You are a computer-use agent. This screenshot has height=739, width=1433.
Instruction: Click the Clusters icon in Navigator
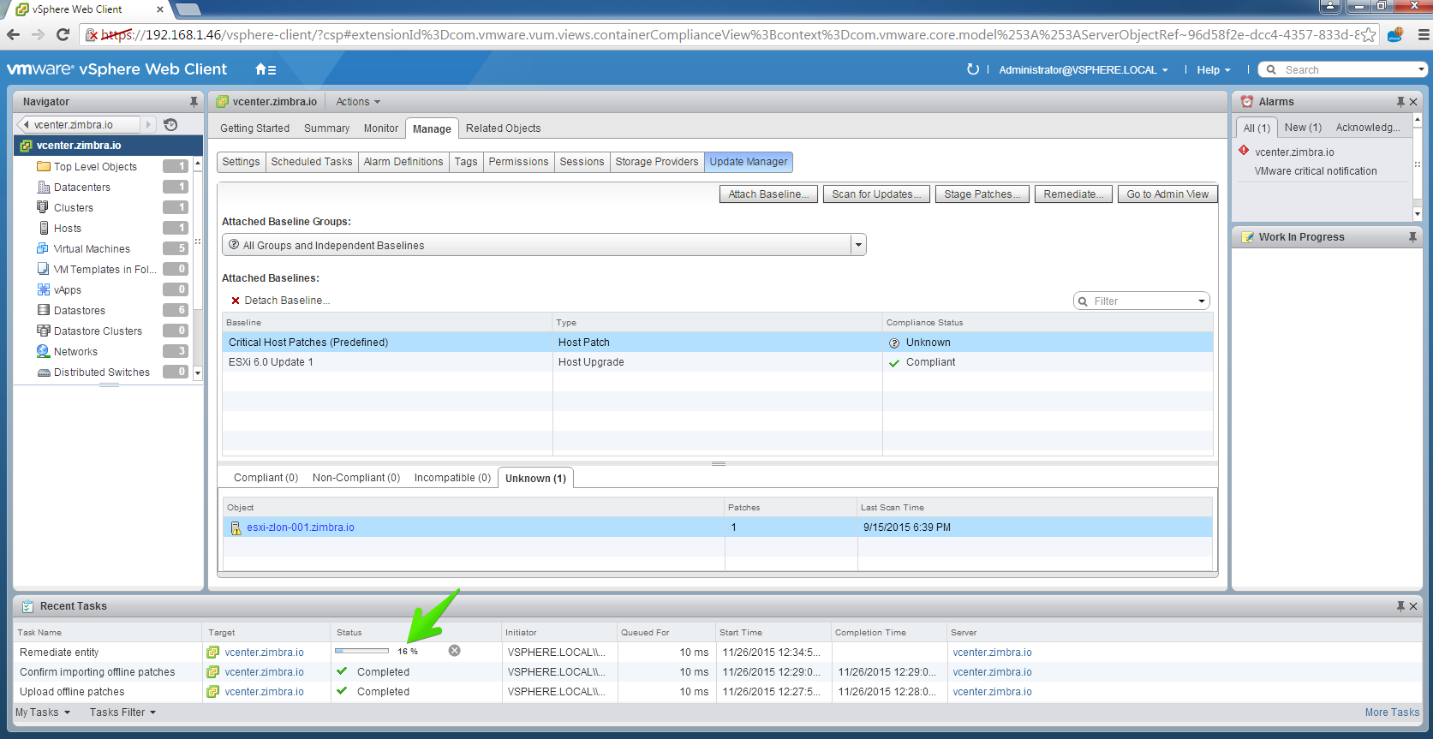pos(44,207)
